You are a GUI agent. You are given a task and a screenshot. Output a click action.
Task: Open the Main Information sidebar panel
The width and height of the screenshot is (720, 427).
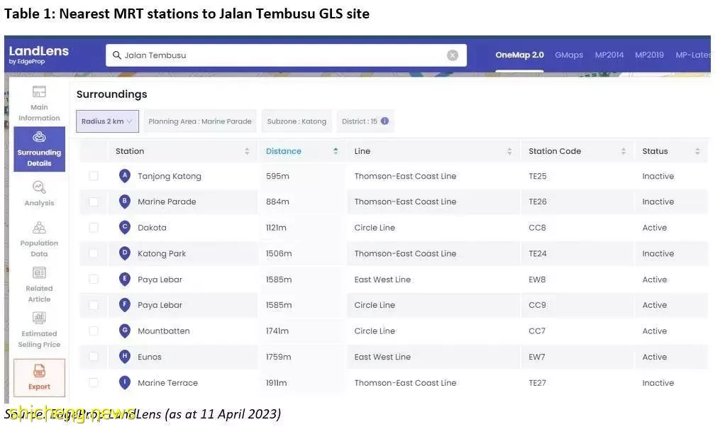click(x=39, y=104)
